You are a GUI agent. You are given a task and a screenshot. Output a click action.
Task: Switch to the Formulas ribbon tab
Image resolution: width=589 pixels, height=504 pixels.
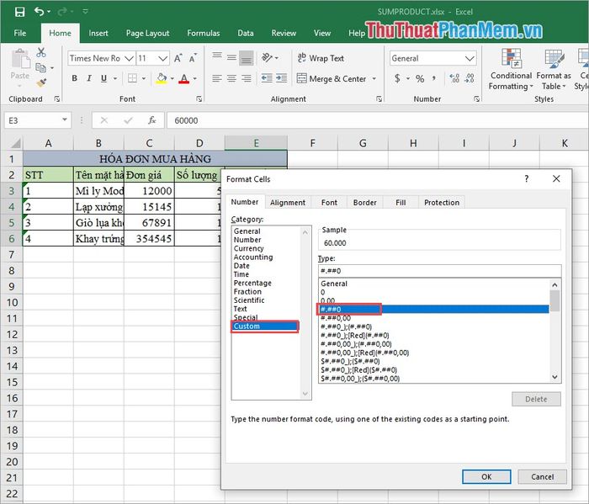pos(204,33)
